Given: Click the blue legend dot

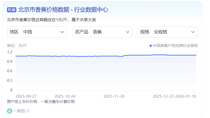Looking at the screenshot, I should [x=151, y=46].
